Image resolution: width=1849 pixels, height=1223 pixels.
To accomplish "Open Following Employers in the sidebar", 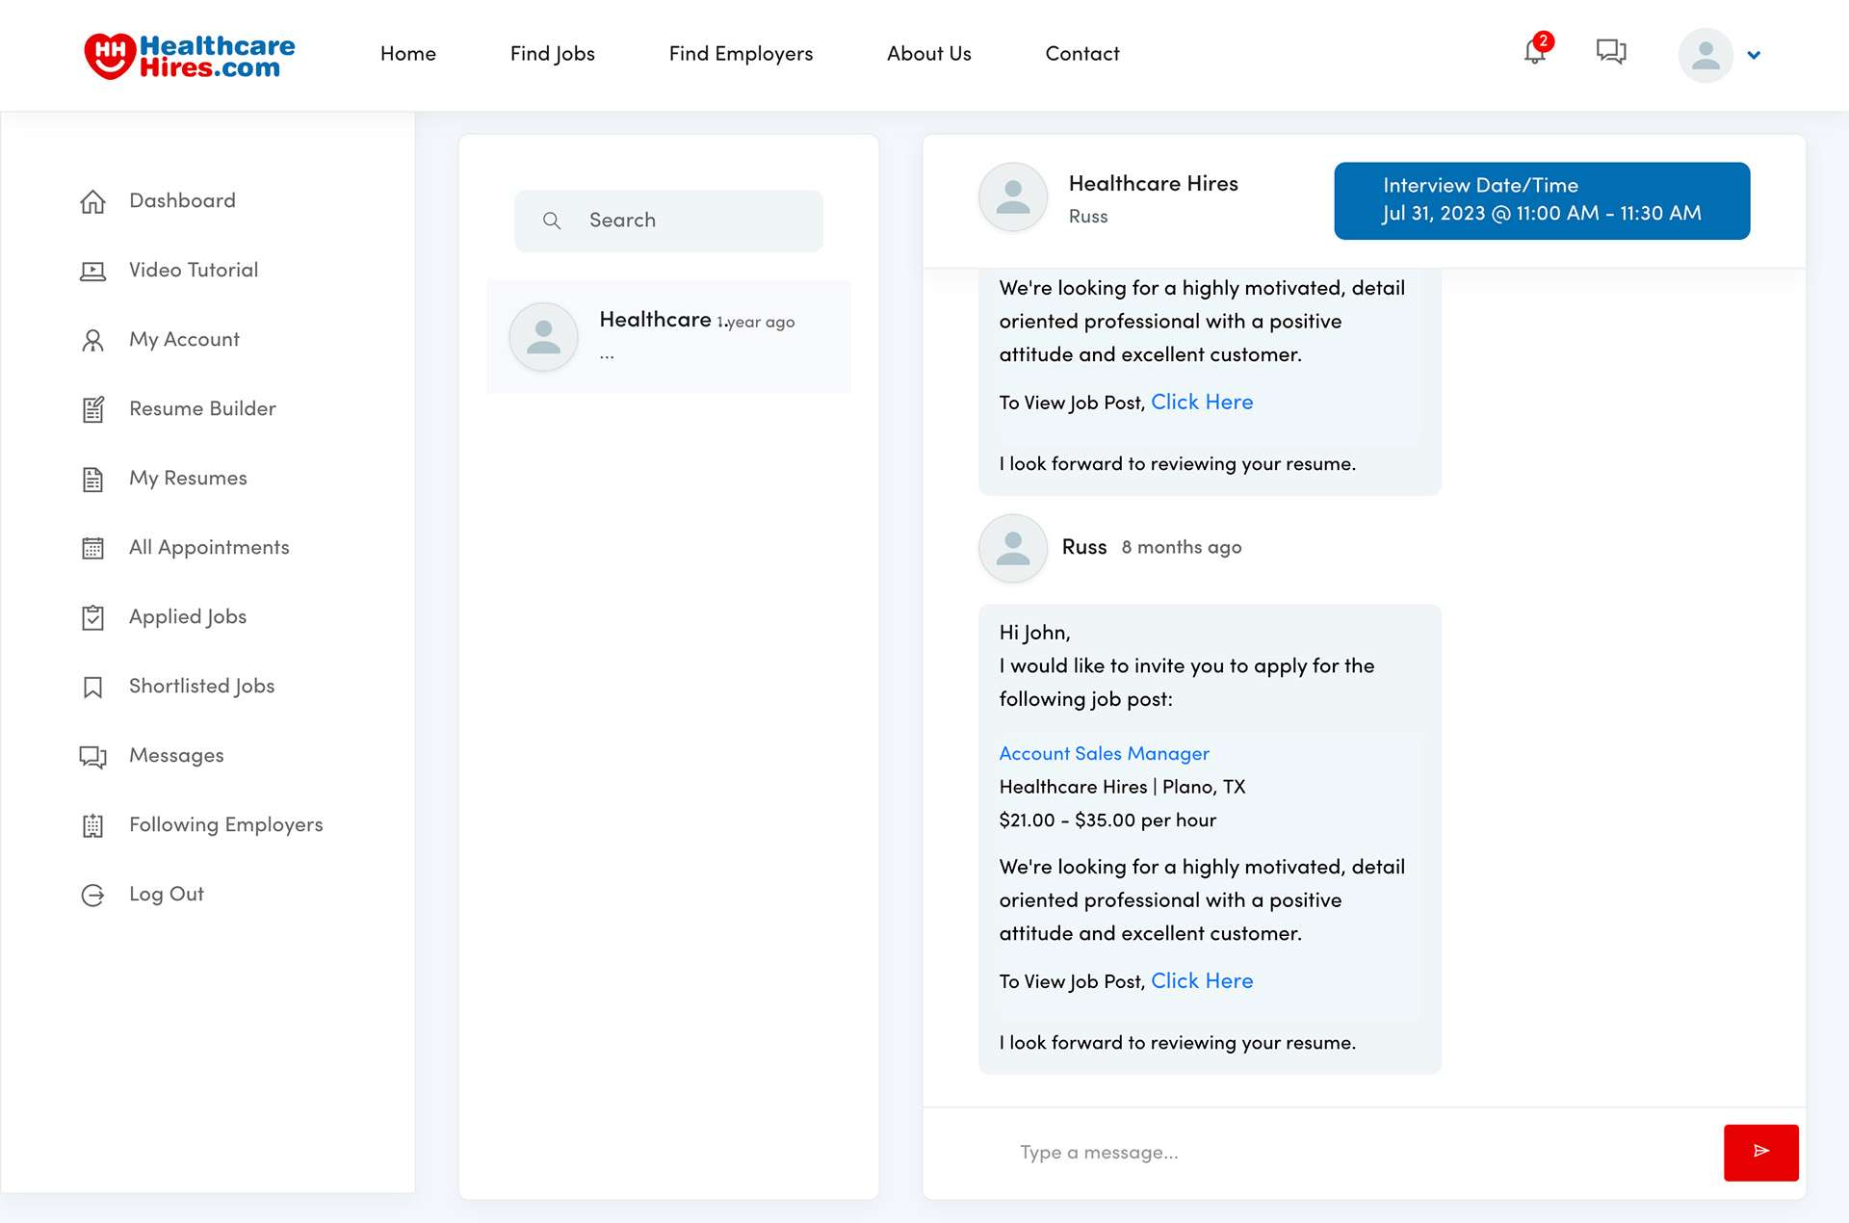I will tap(226, 824).
